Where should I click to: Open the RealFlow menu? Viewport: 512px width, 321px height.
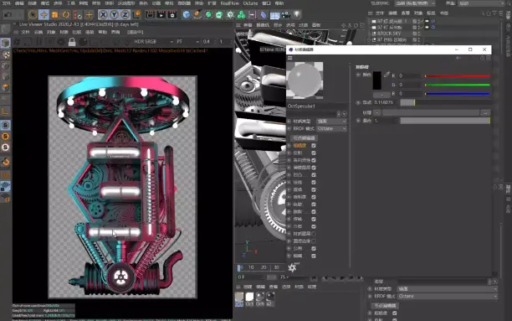coord(229,3)
